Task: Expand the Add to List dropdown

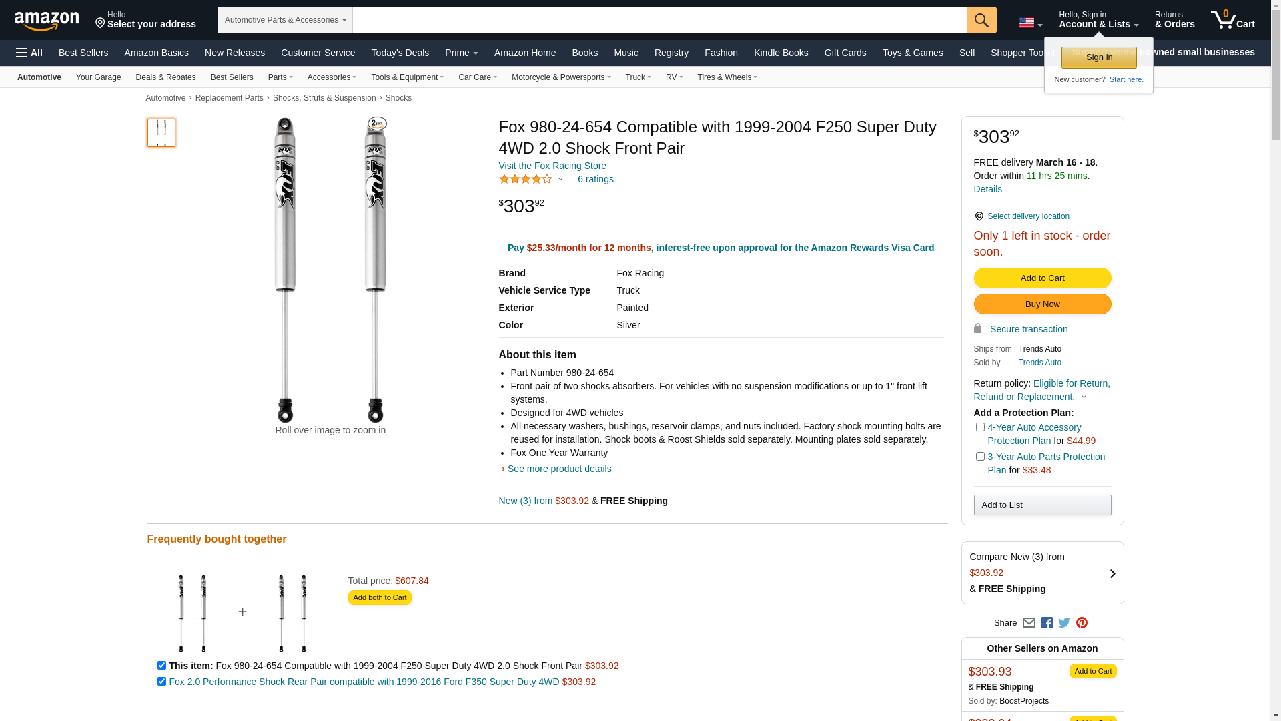Action: 1042,505
